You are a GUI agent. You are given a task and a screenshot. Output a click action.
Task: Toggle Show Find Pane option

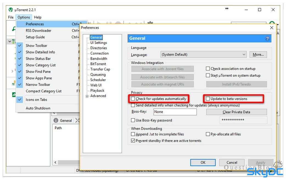click(48, 71)
